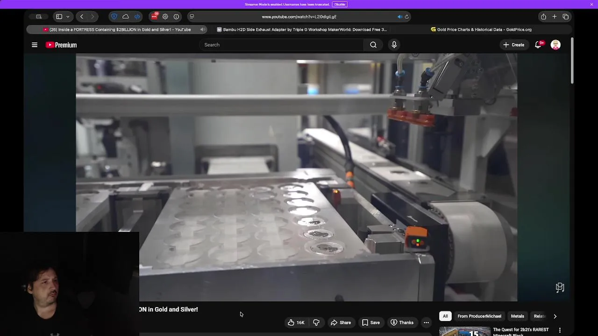Viewport: 598px width, 336px height.
Task: Select the All filter chip
Action: click(445, 316)
